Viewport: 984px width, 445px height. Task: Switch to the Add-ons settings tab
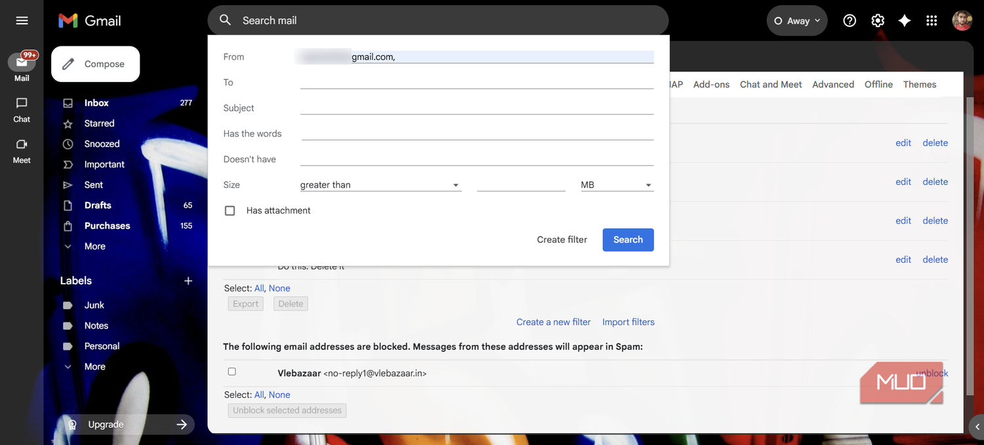pos(711,85)
